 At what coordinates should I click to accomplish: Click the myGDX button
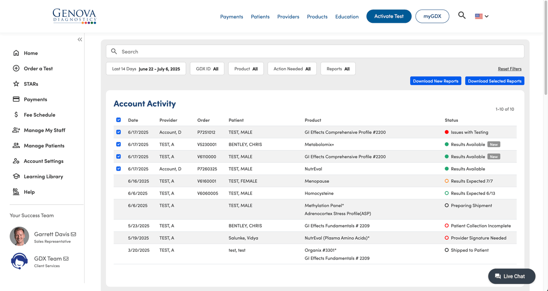[x=432, y=16]
